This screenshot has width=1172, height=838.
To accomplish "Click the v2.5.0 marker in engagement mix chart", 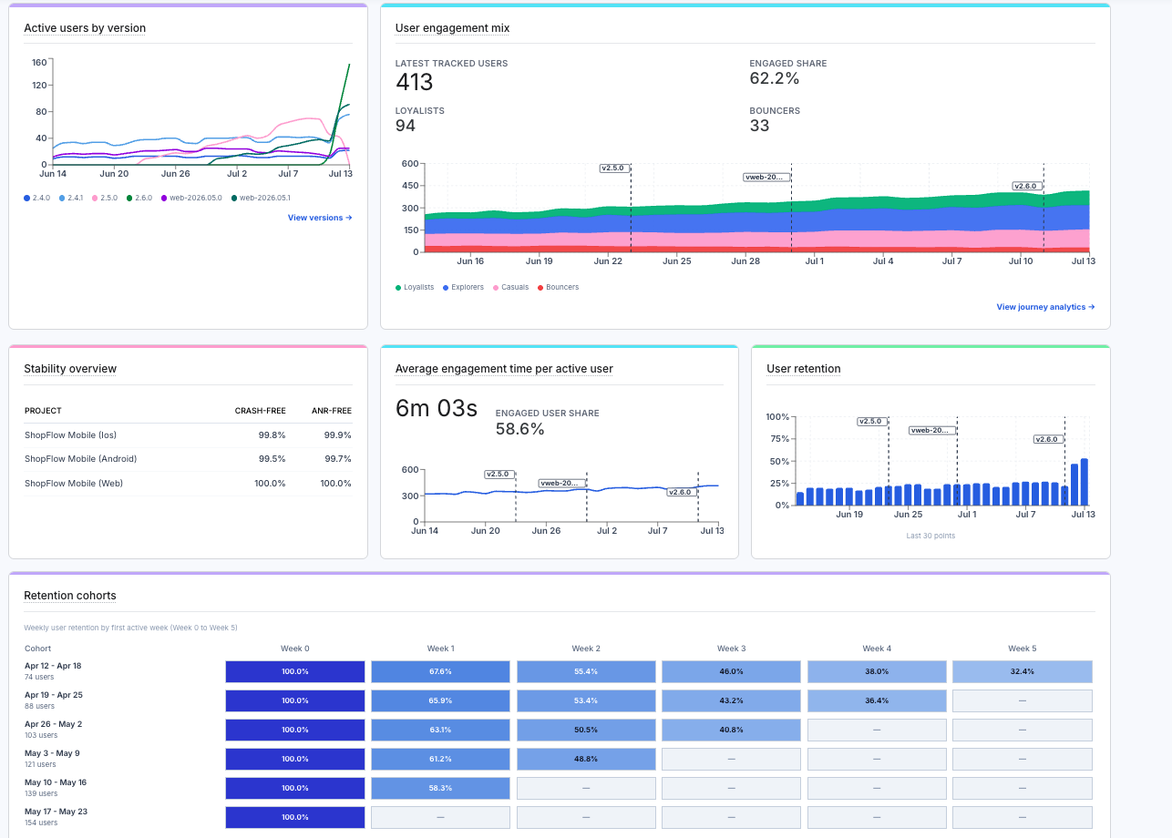I will pos(612,168).
